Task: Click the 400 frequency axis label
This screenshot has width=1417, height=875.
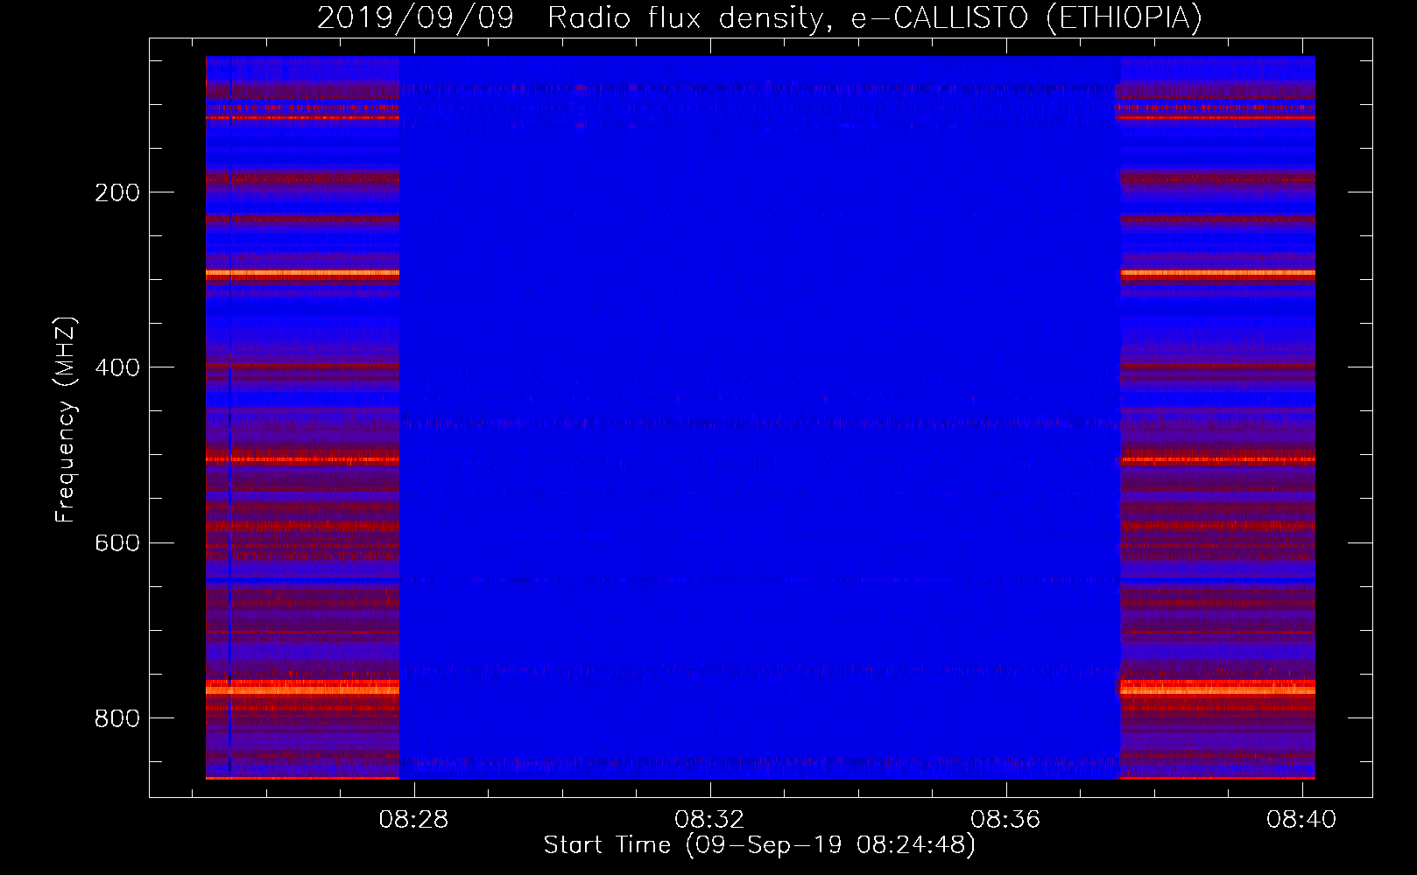Action: tap(117, 367)
